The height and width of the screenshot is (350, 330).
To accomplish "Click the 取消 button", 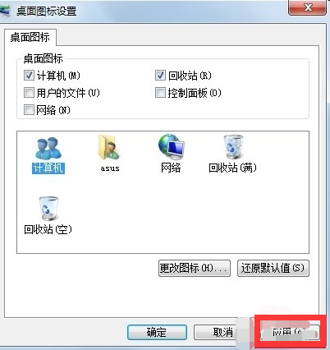I will click(x=215, y=333).
